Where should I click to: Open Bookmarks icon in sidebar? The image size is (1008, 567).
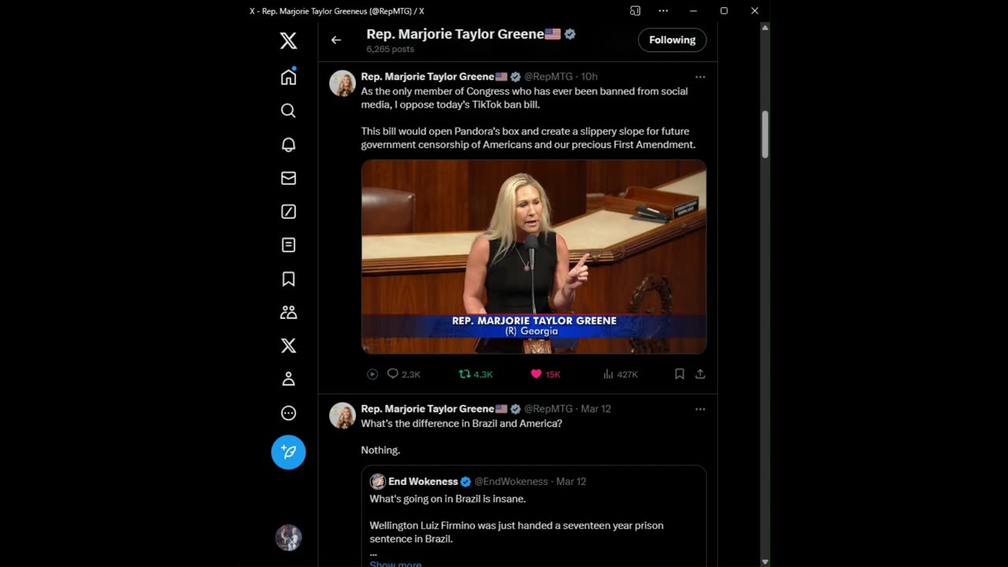[x=288, y=279]
